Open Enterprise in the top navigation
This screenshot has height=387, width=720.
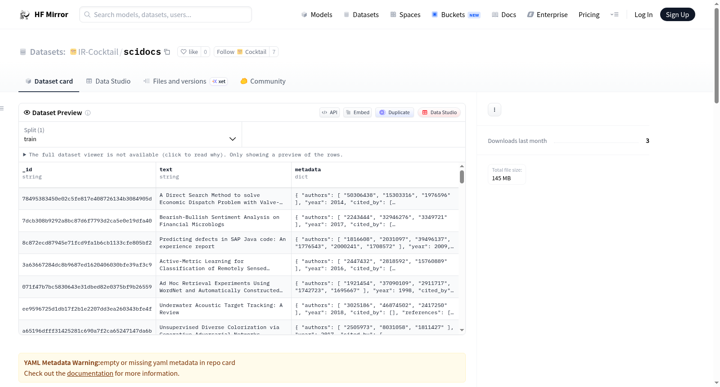[x=547, y=15]
